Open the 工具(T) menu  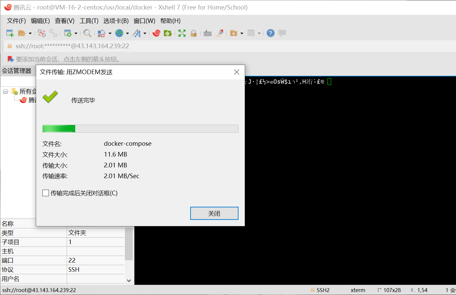tap(89, 21)
